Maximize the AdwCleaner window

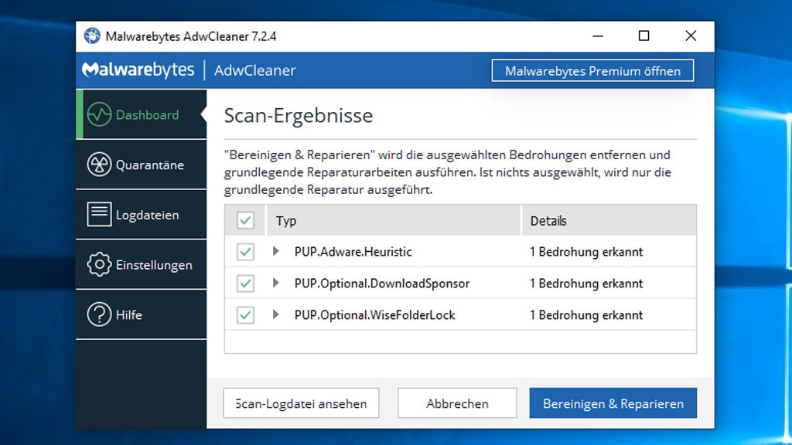click(644, 36)
